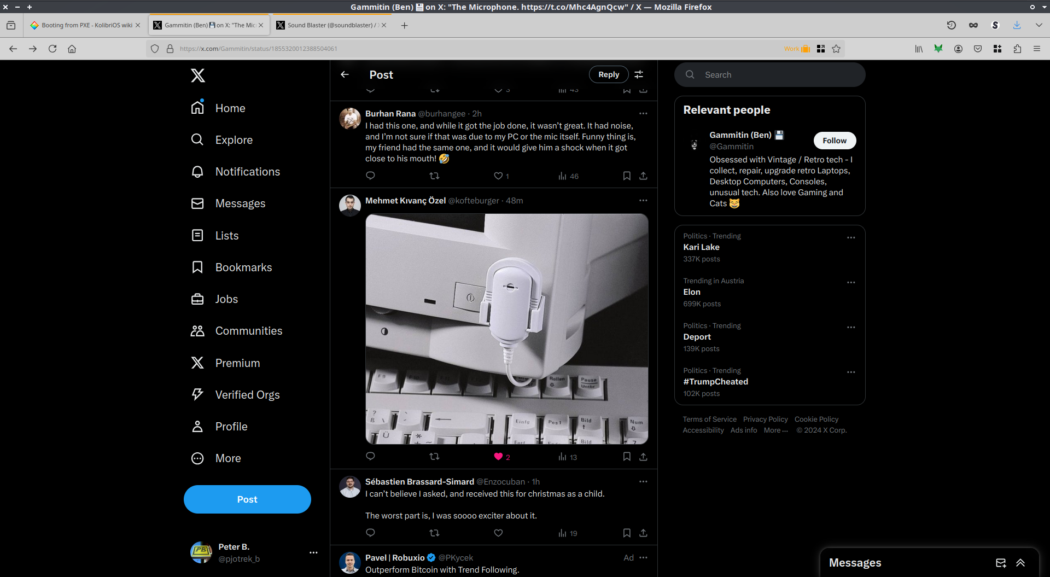Go back using the Post header arrow
Viewport: 1050px width, 577px height.
click(345, 75)
